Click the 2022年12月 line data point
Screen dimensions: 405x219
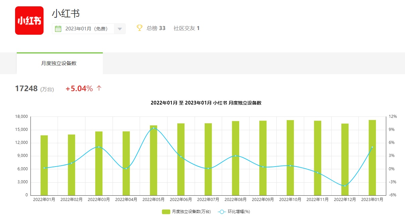tap(345, 186)
